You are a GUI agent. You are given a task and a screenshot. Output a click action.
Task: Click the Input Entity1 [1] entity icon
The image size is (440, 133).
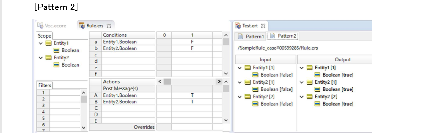tap(247, 68)
